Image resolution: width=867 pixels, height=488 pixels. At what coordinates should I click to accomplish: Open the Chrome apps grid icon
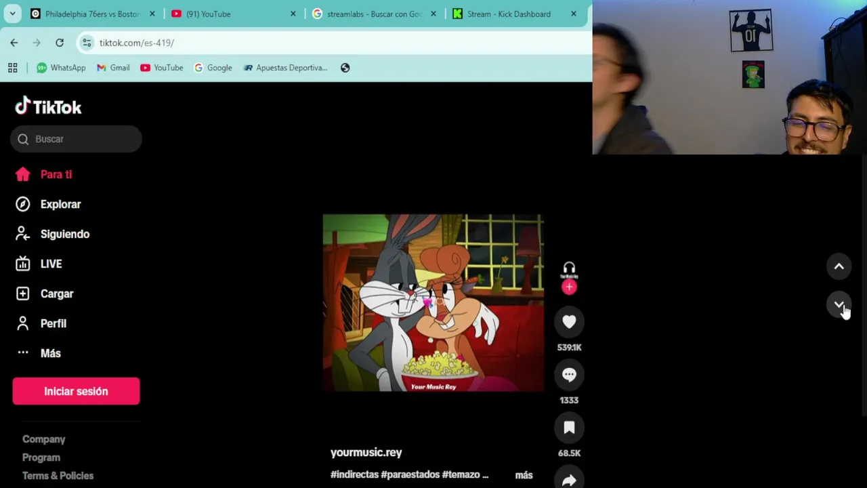tap(12, 68)
